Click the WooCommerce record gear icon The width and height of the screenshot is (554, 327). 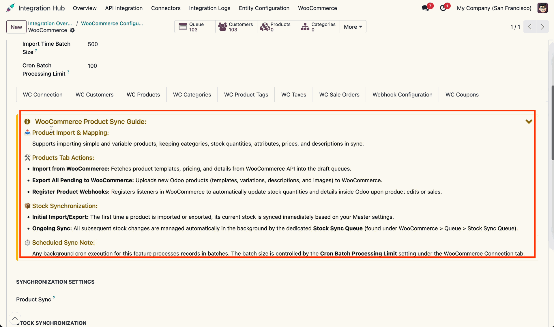[x=72, y=30]
